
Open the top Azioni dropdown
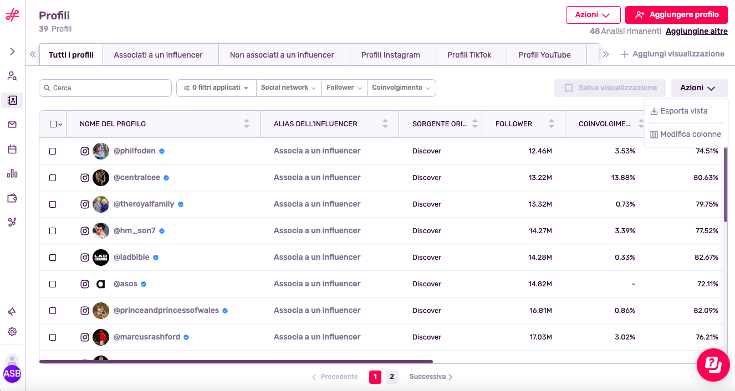pyautogui.click(x=593, y=15)
